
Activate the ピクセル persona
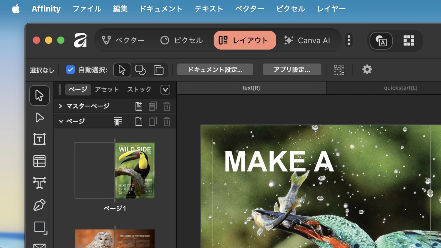click(x=182, y=40)
